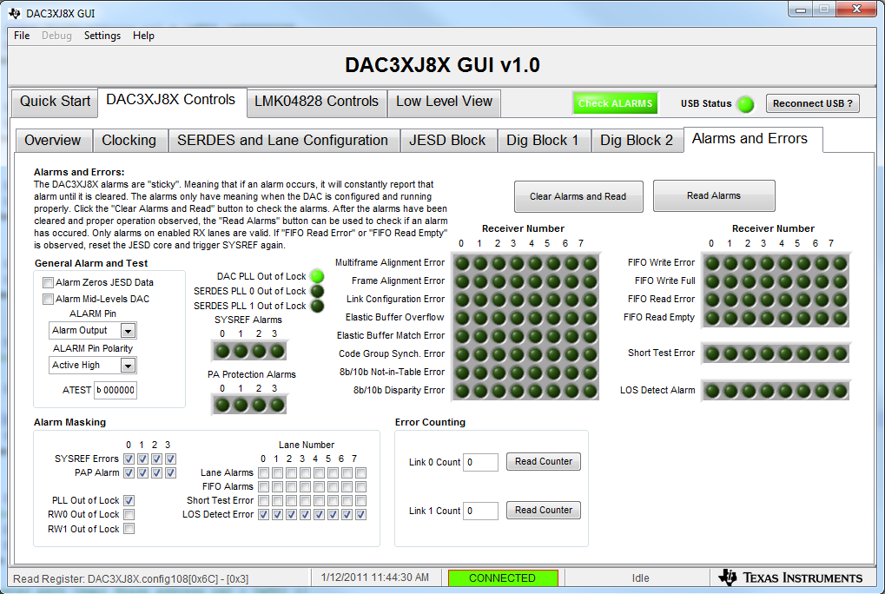Viewport: 885px width, 594px height.
Task: Click FIFO Read Error LED for receiver 7
Action: 840,300
